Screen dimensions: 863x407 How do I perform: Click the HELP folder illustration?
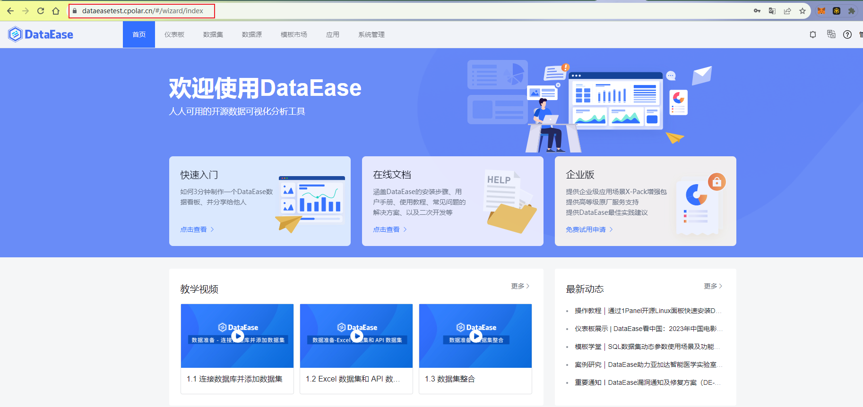[510, 202]
